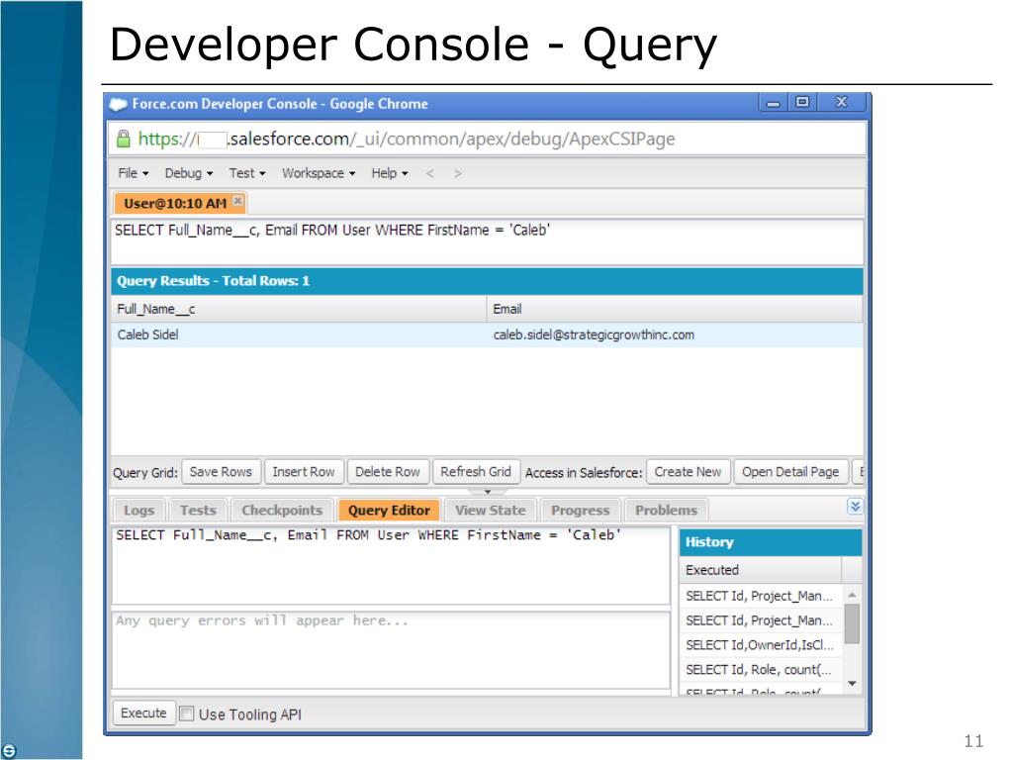Click the Salesforce cloud icon in title bar

pos(119,104)
